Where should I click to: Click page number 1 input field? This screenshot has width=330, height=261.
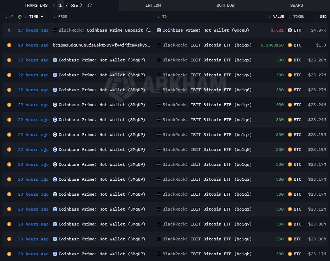[x=60, y=5]
